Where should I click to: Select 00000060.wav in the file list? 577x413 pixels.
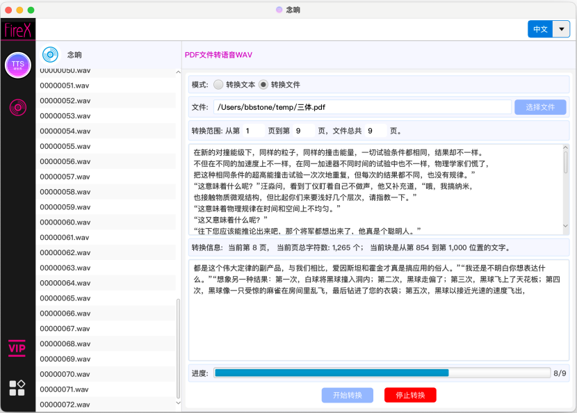[x=106, y=222]
